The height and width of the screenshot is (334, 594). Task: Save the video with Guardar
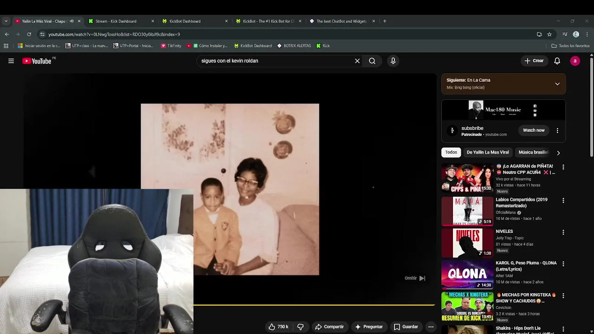[x=406, y=327]
